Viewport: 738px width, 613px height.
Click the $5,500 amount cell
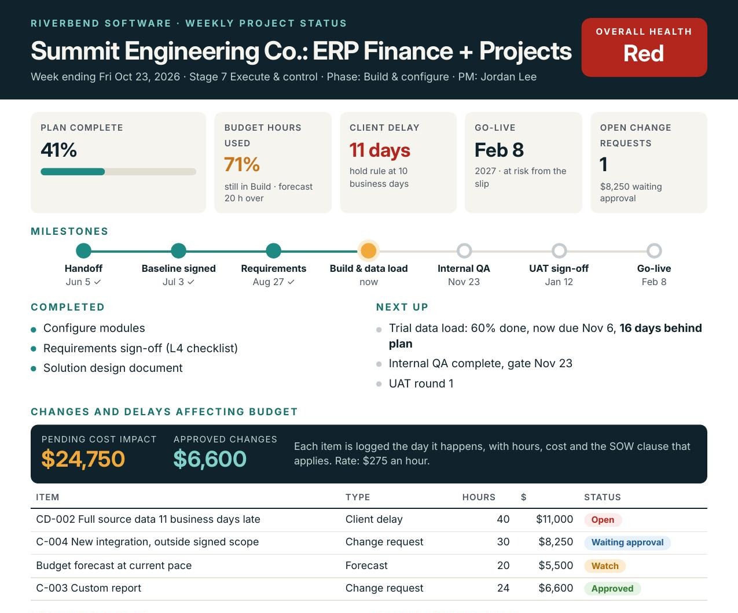pyautogui.click(x=556, y=566)
